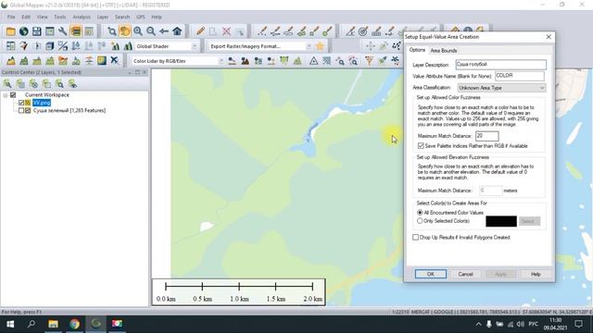
Task: Click OK in Equal-Value Area dialog
Action: (430, 274)
